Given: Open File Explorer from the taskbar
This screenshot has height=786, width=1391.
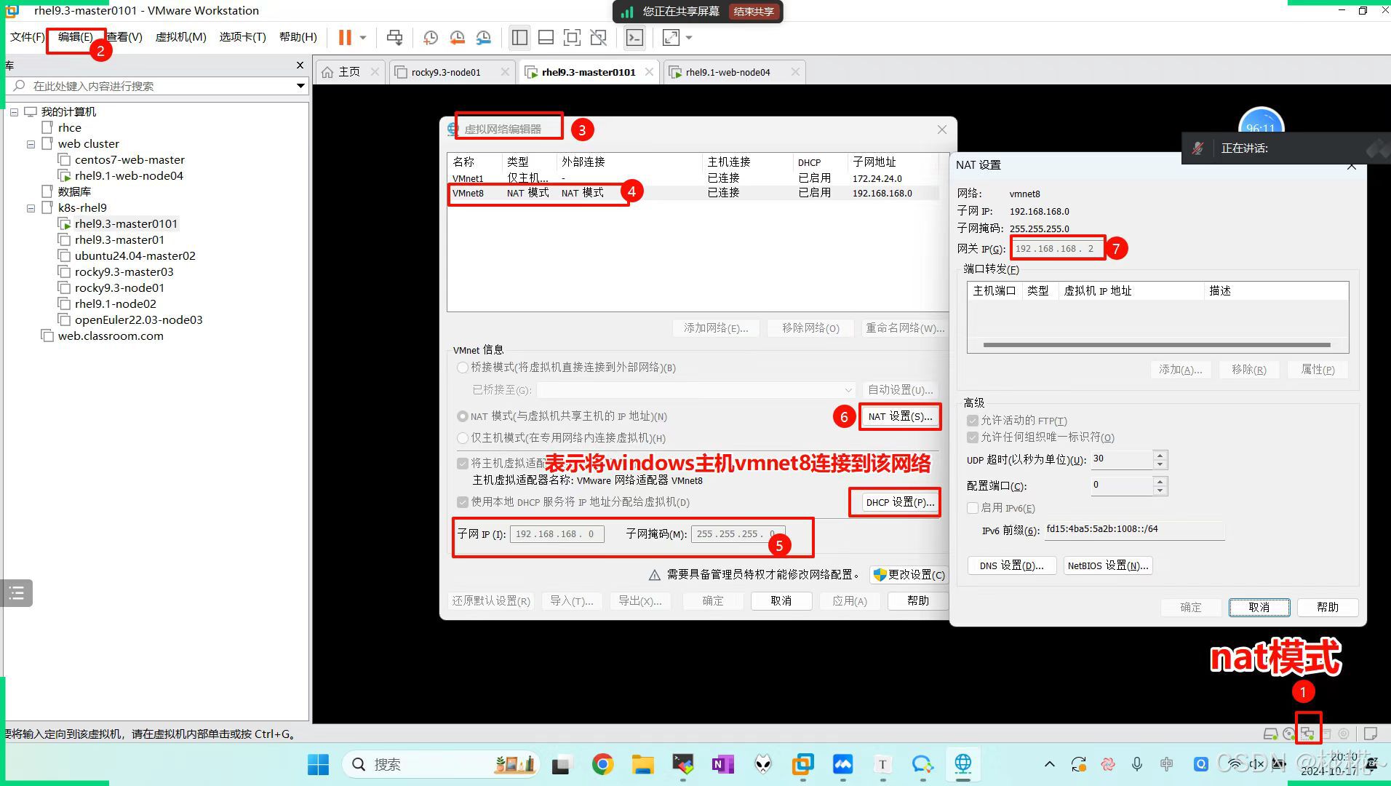Looking at the screenshot, I should [x=642, y=764].
